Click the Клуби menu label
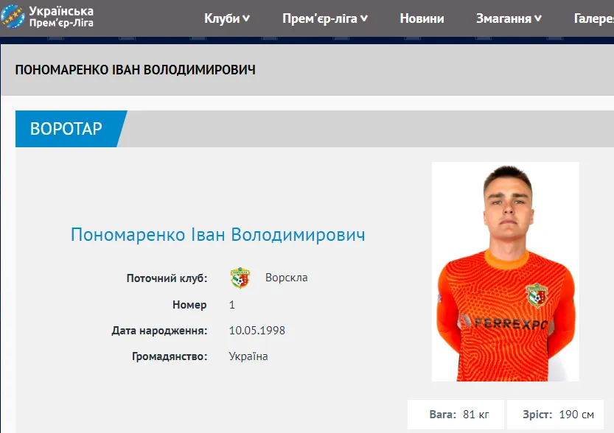614x433 pixels. (222, 18)
